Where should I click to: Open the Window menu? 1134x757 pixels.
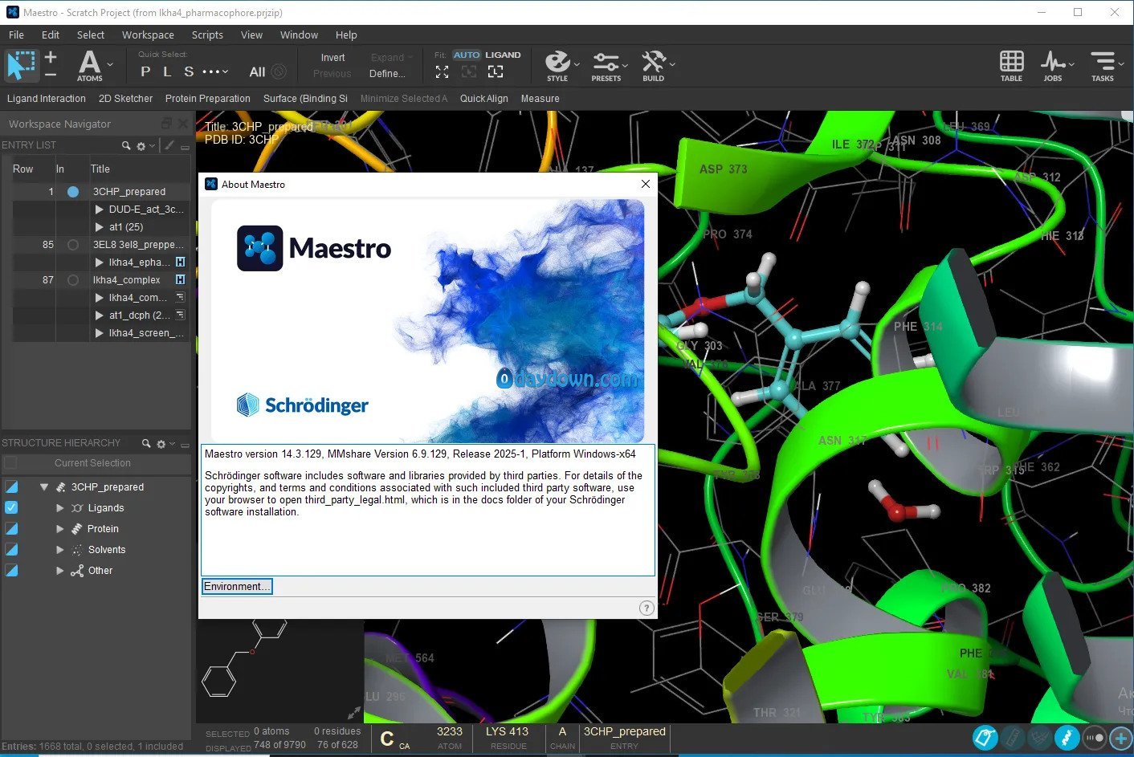pos(299,35)
